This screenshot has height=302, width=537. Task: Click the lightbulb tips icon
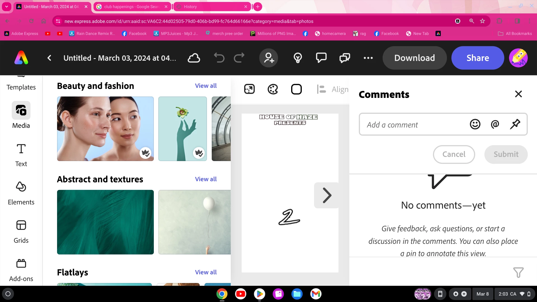pyautogui.click(x=298, y=58)
